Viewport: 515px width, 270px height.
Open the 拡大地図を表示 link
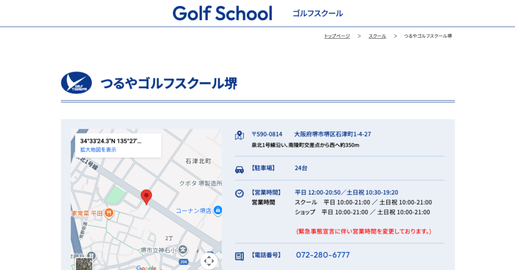click(x=98, y=150)
